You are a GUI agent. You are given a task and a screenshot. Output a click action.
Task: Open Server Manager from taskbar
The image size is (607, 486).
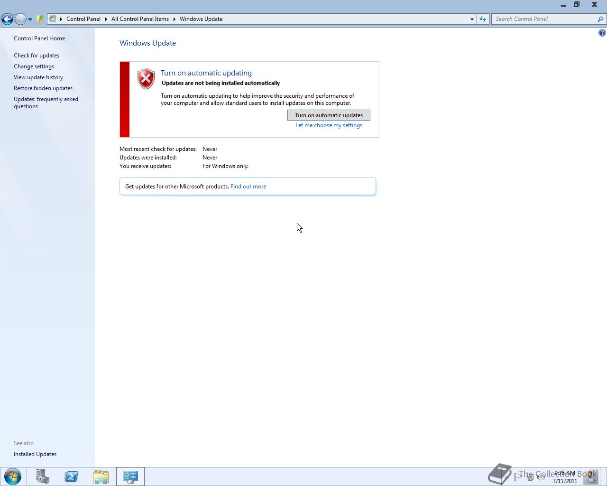pos(42,477)
